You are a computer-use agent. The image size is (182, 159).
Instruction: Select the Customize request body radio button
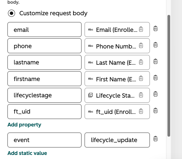coord(12,13)
